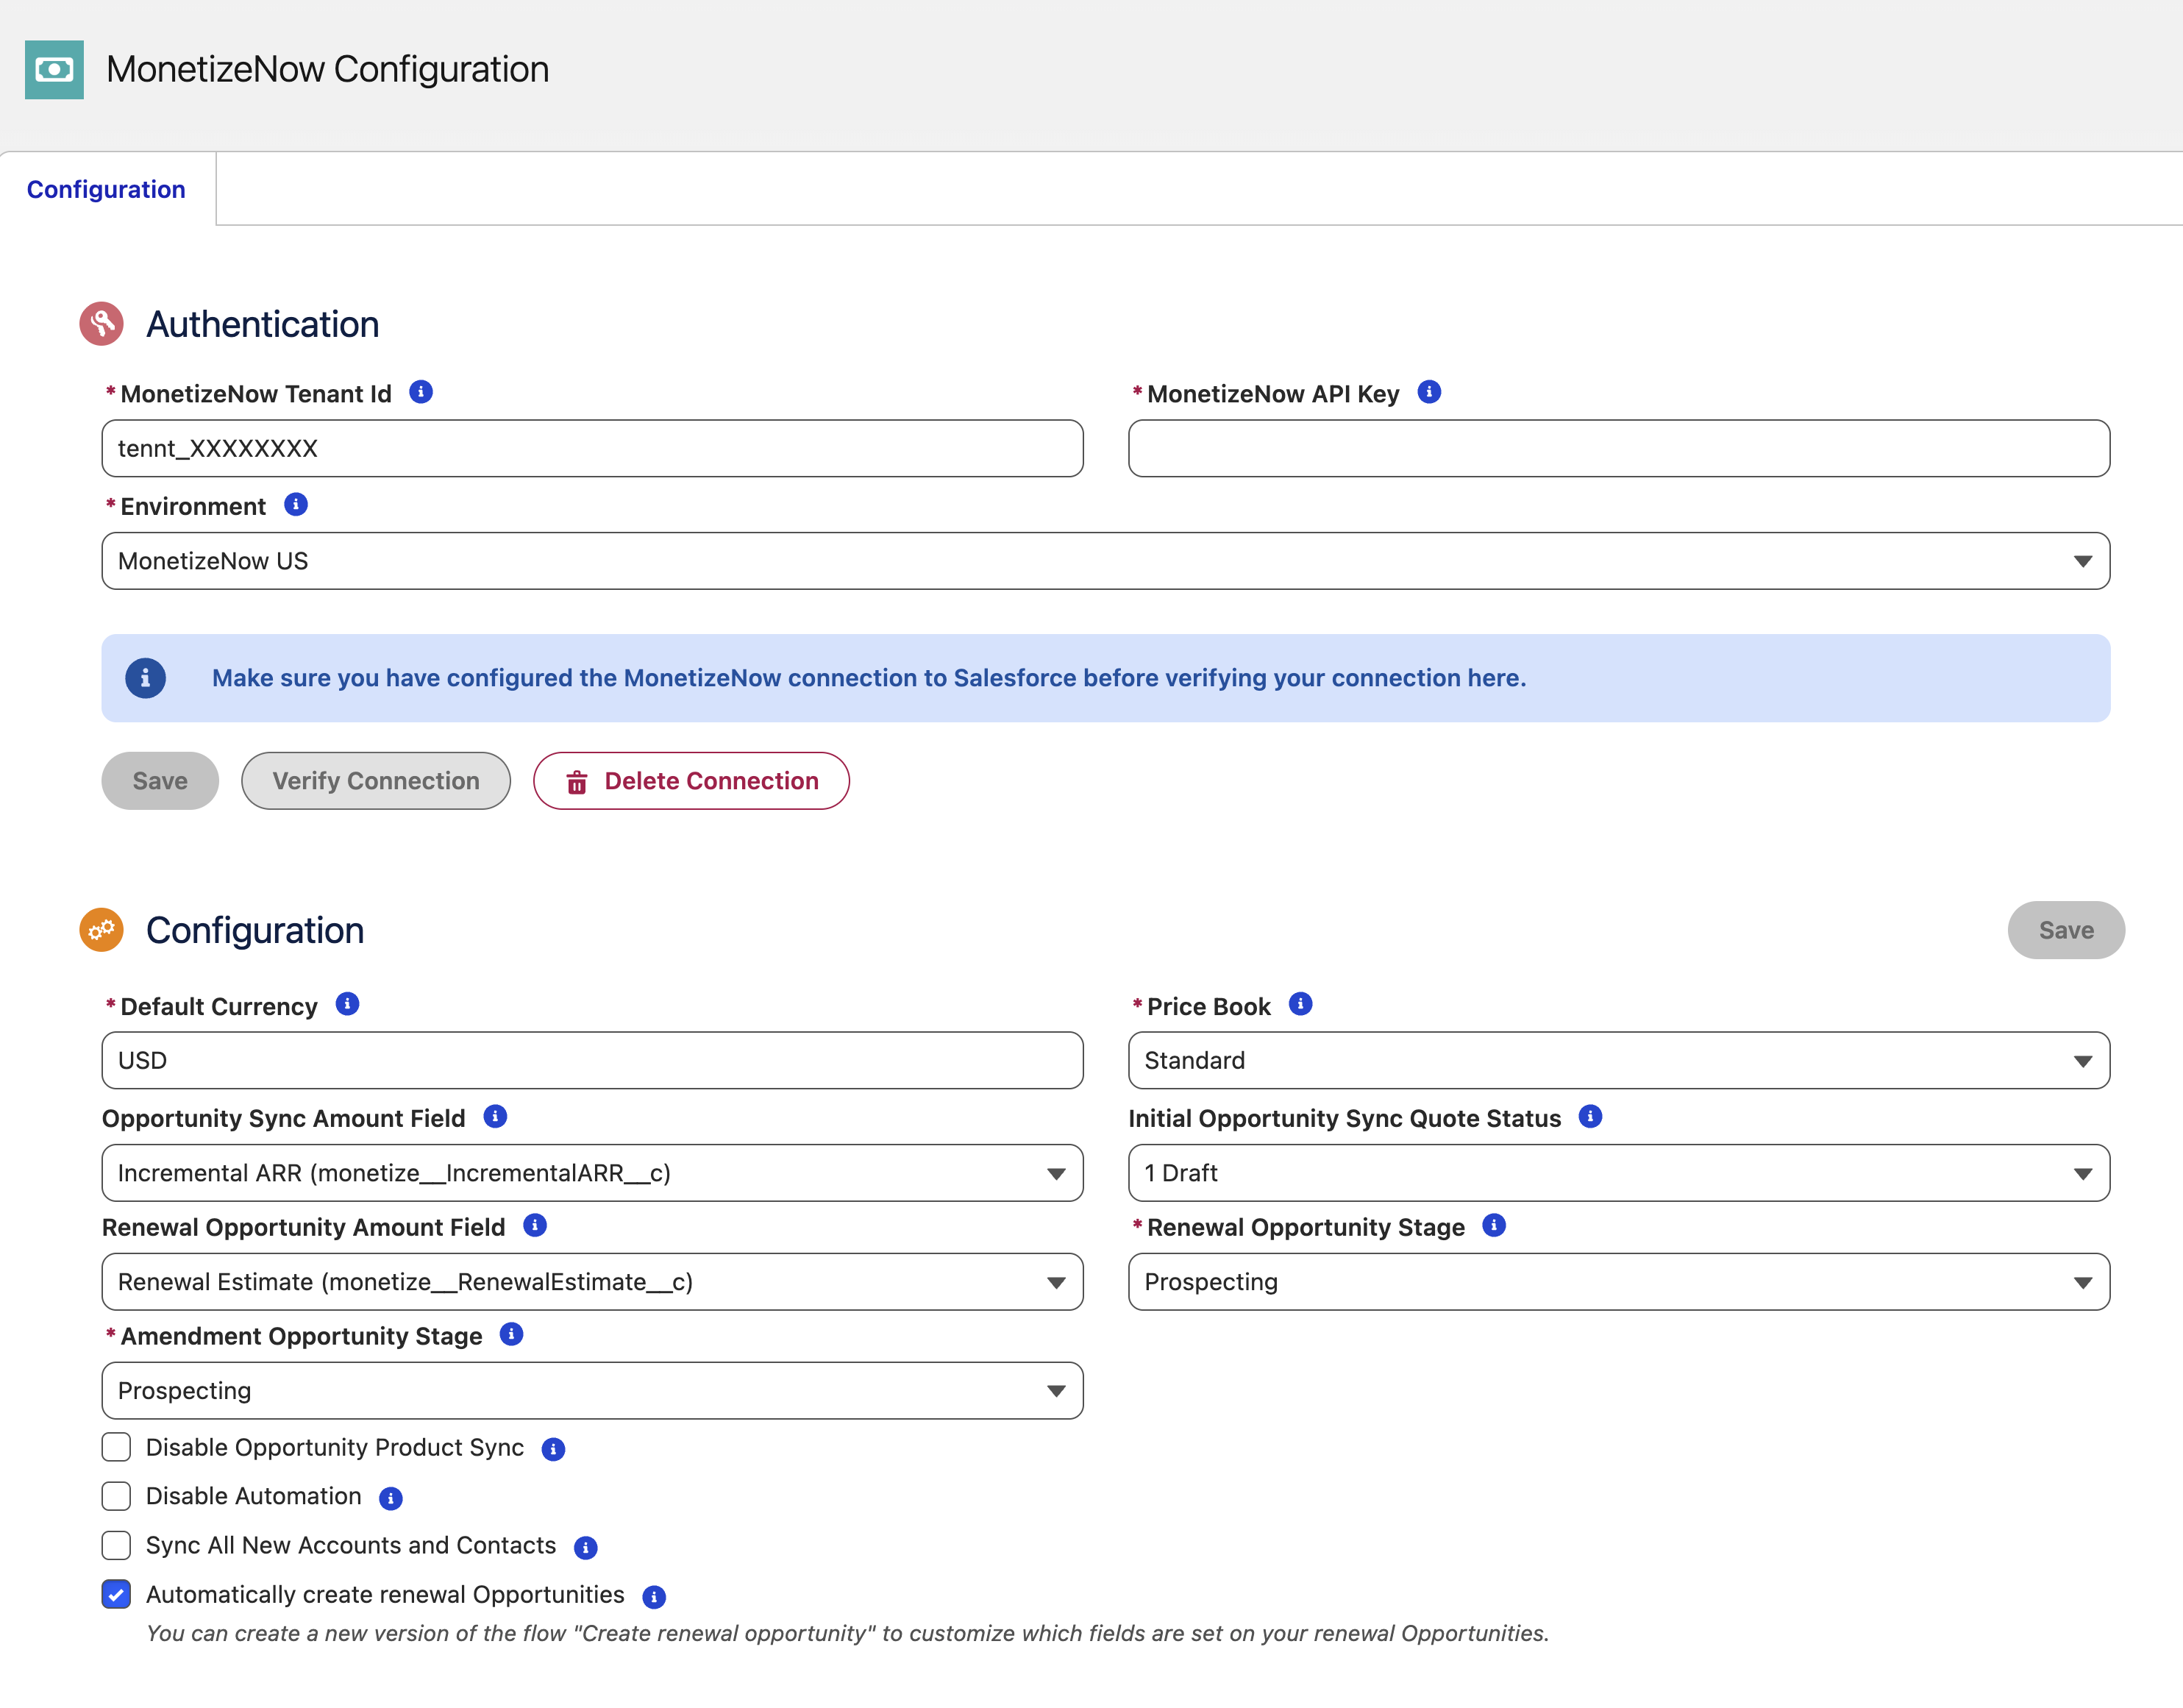2183x1708 pixels.
Task: Click the Price Book info icon
Action: pyautogui.click(x=1300, y=1004)
